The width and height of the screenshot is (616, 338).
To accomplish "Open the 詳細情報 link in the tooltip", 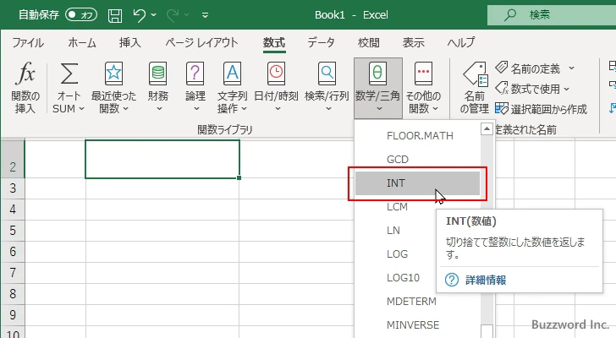I will pos(486,280).
